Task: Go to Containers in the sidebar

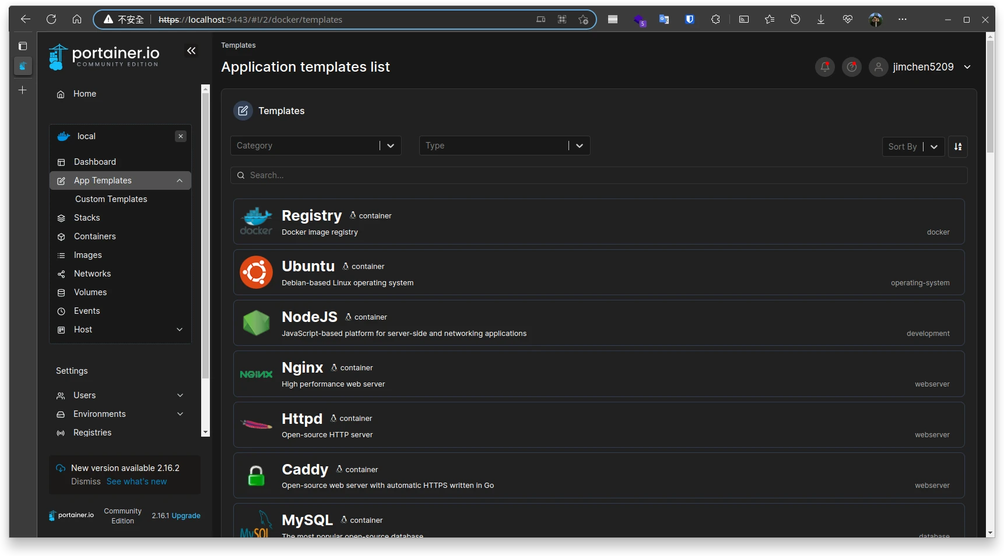Action: click(x=94, y=236)
